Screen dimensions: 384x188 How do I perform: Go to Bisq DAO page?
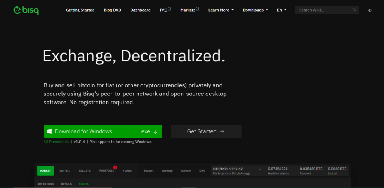[x=112, y=10]
